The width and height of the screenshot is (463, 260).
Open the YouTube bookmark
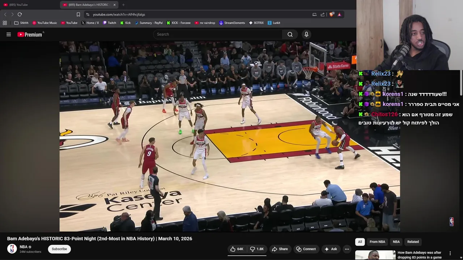pos(69,23)
